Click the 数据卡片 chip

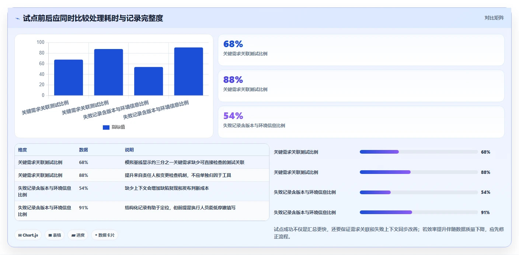(x=105, y=235)
